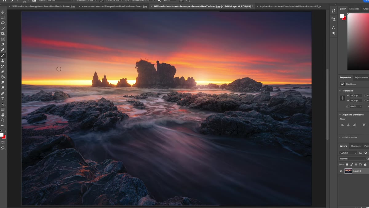This screenshot has height=208, width=369.
Task: Switch to the Broughton-Arm-Fiordland-Sunset document tab
Action: [x=43, y=6]
